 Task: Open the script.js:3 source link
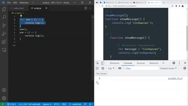[175, 78]
